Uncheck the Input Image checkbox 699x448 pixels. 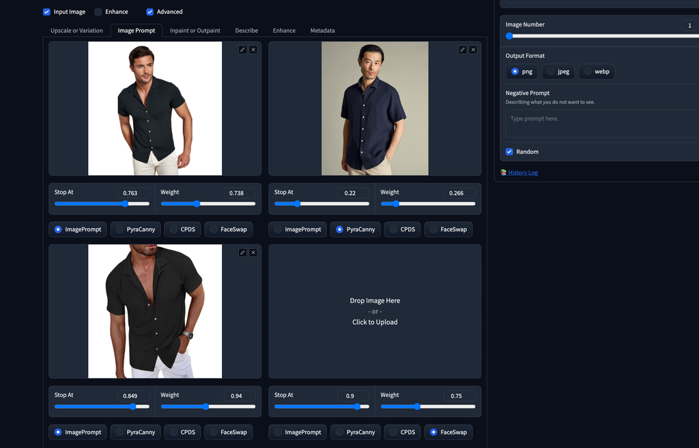(46, 12)
